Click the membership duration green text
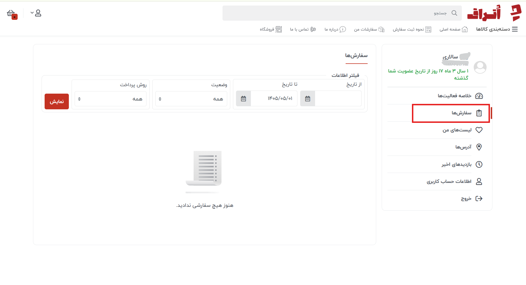The image size is (526, 285). (x=428, y=74)
